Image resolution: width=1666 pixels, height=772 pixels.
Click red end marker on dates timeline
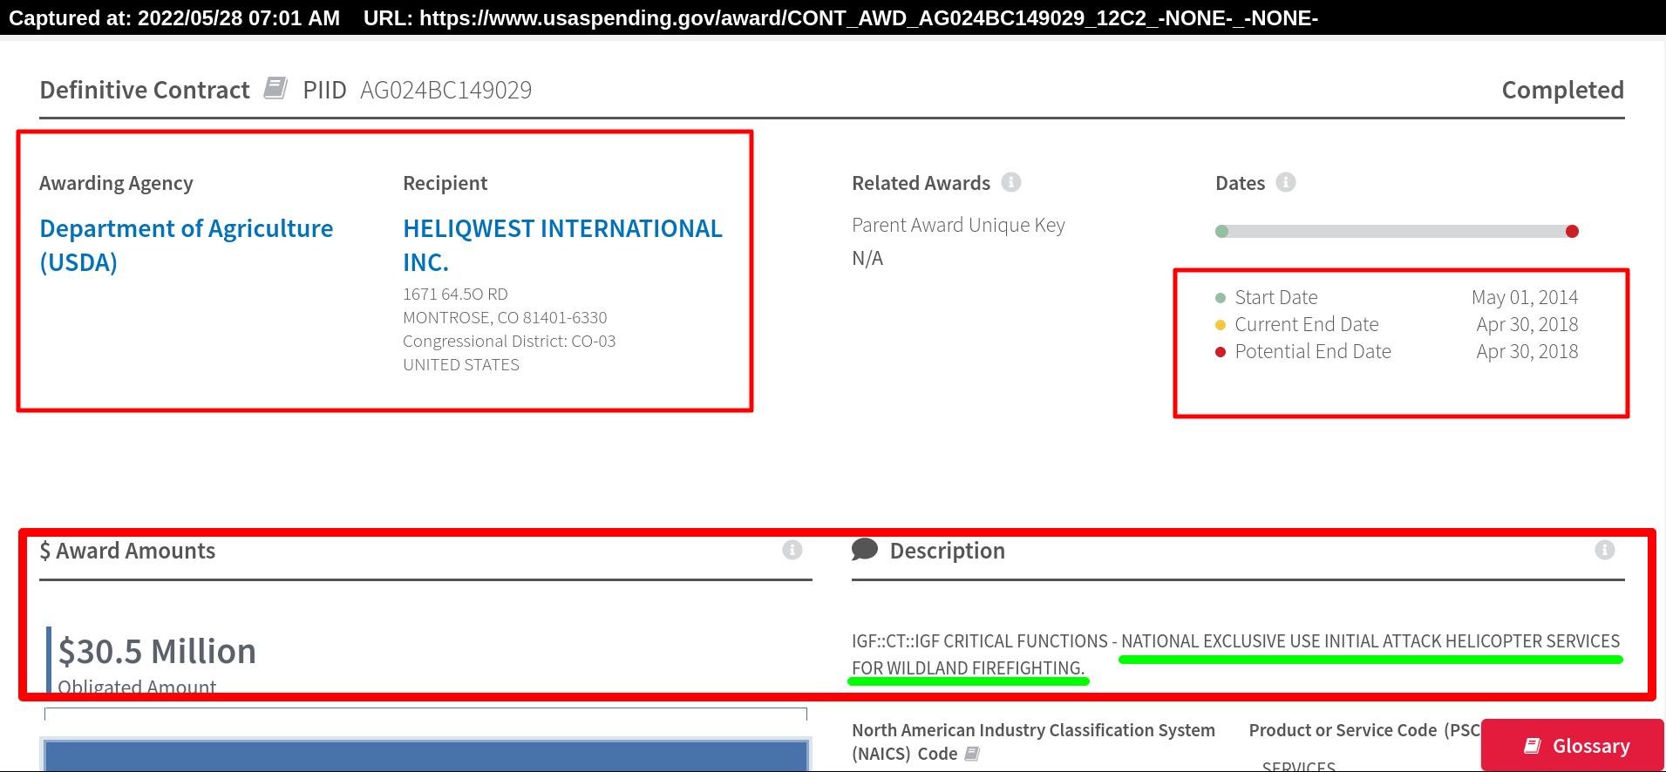click(x=1572, y=231)
